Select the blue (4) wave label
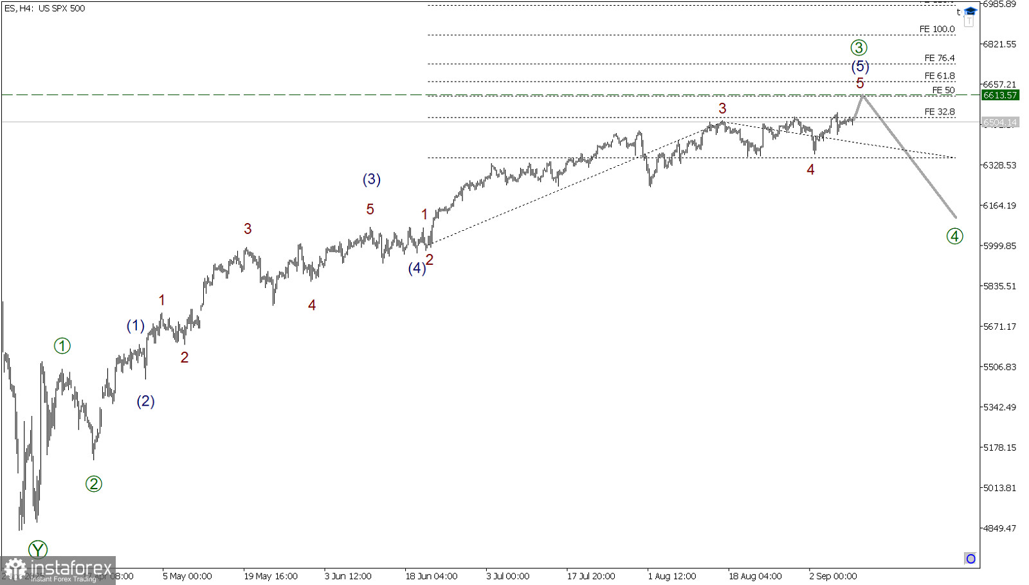Screen dimensions: 1029x585 click(x=417, y=268)
